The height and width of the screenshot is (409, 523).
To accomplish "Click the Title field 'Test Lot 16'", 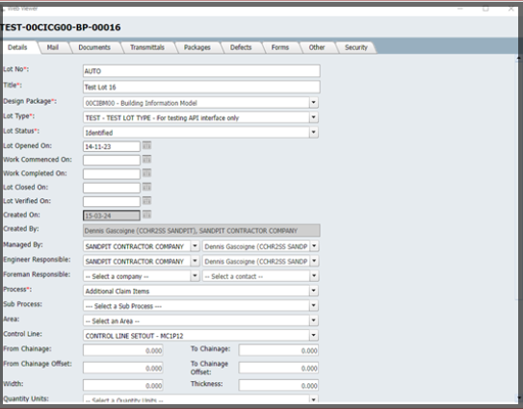I will pos(201,87).
